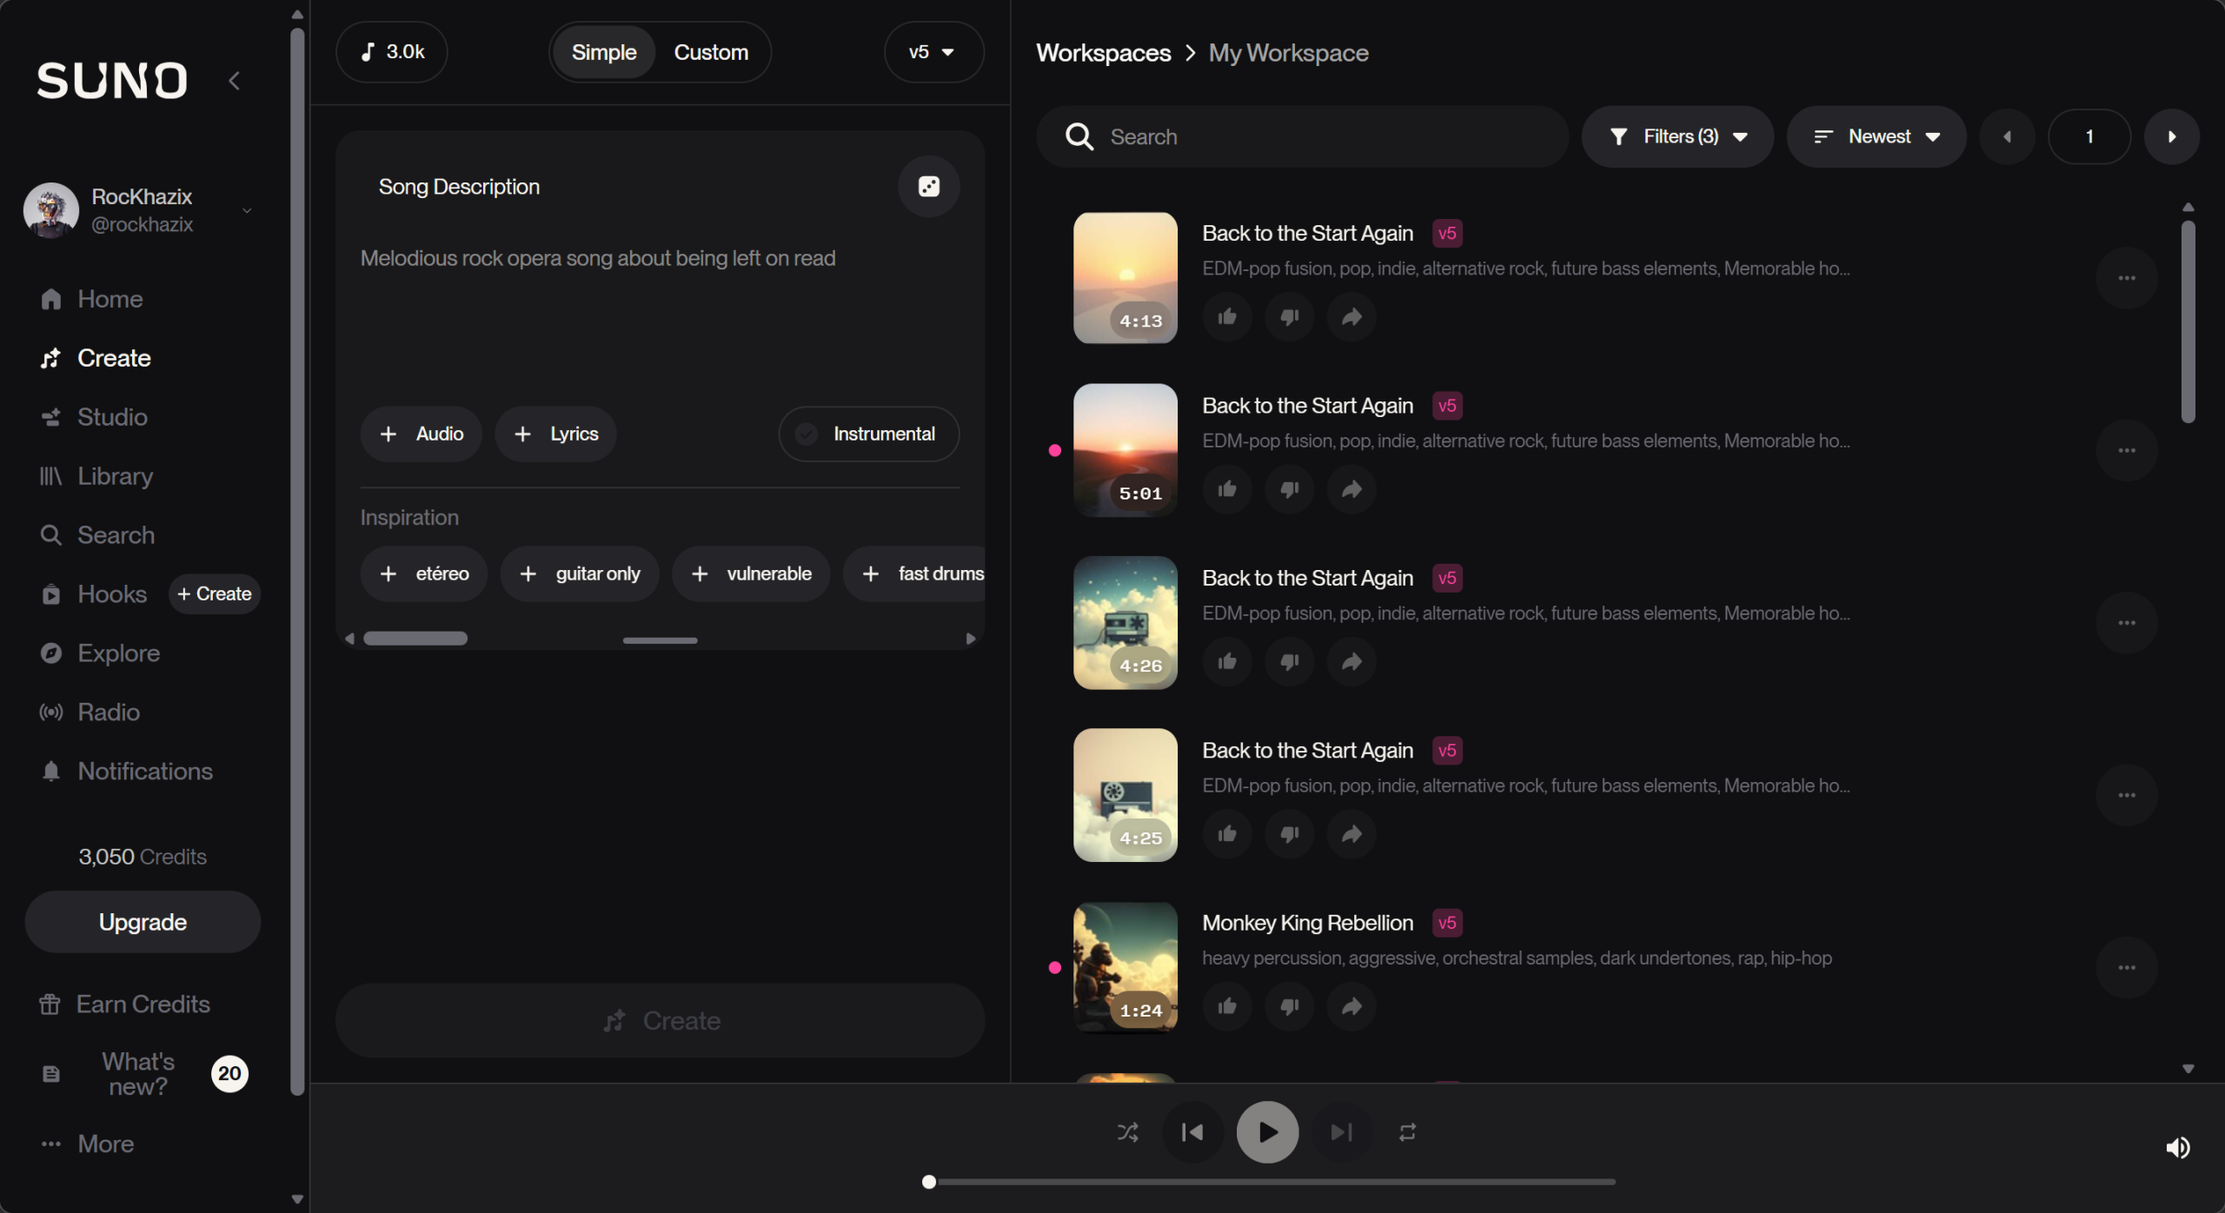Image resolution: width=2225 pixels, height=1213 pixels.
Task: Open more options for Monkey King Rebellion
Action: coord(2126,967)
